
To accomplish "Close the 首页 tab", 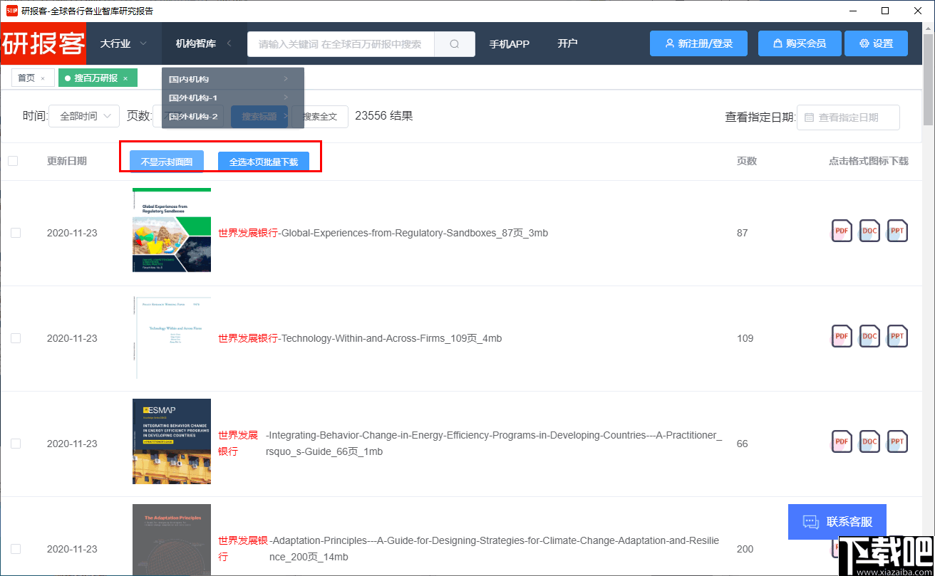I will click(43, 78).
